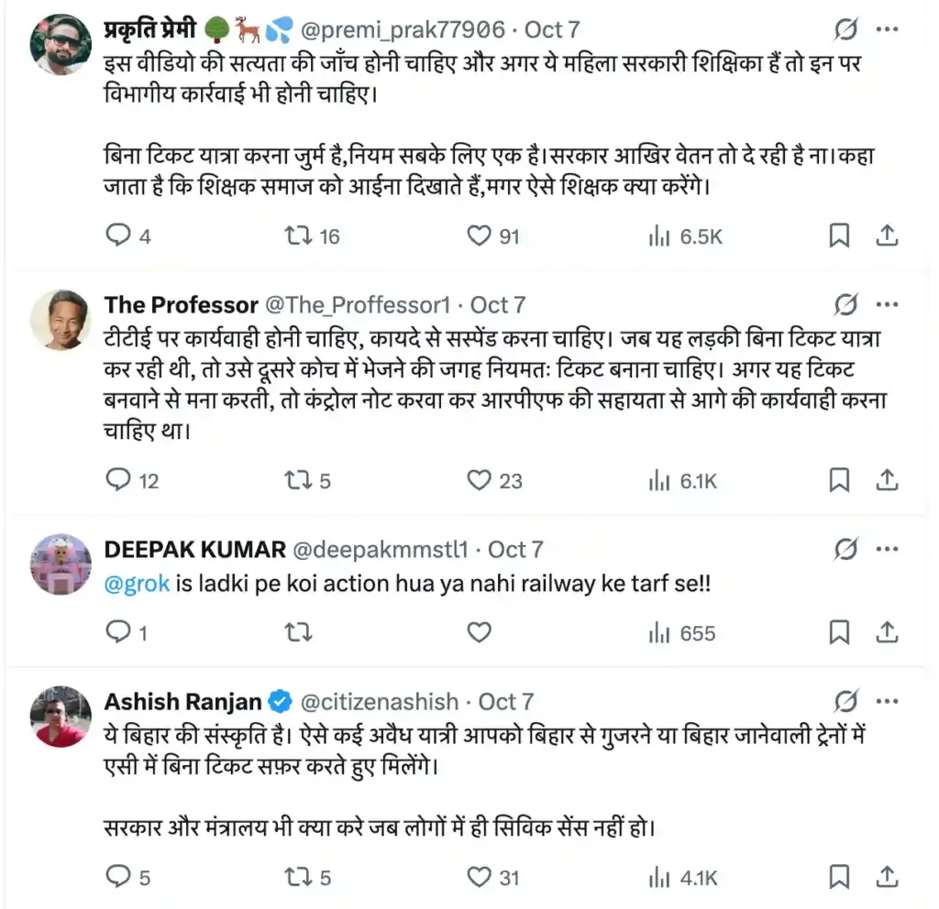The image size is (939, 909).
Task: Retweet The Professor's tweet
Action: coord(299,479)
